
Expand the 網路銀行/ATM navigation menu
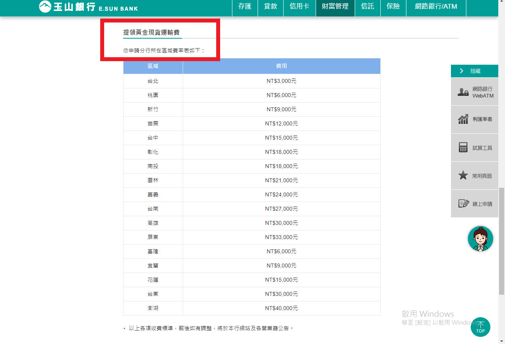(x=436, y=7)
